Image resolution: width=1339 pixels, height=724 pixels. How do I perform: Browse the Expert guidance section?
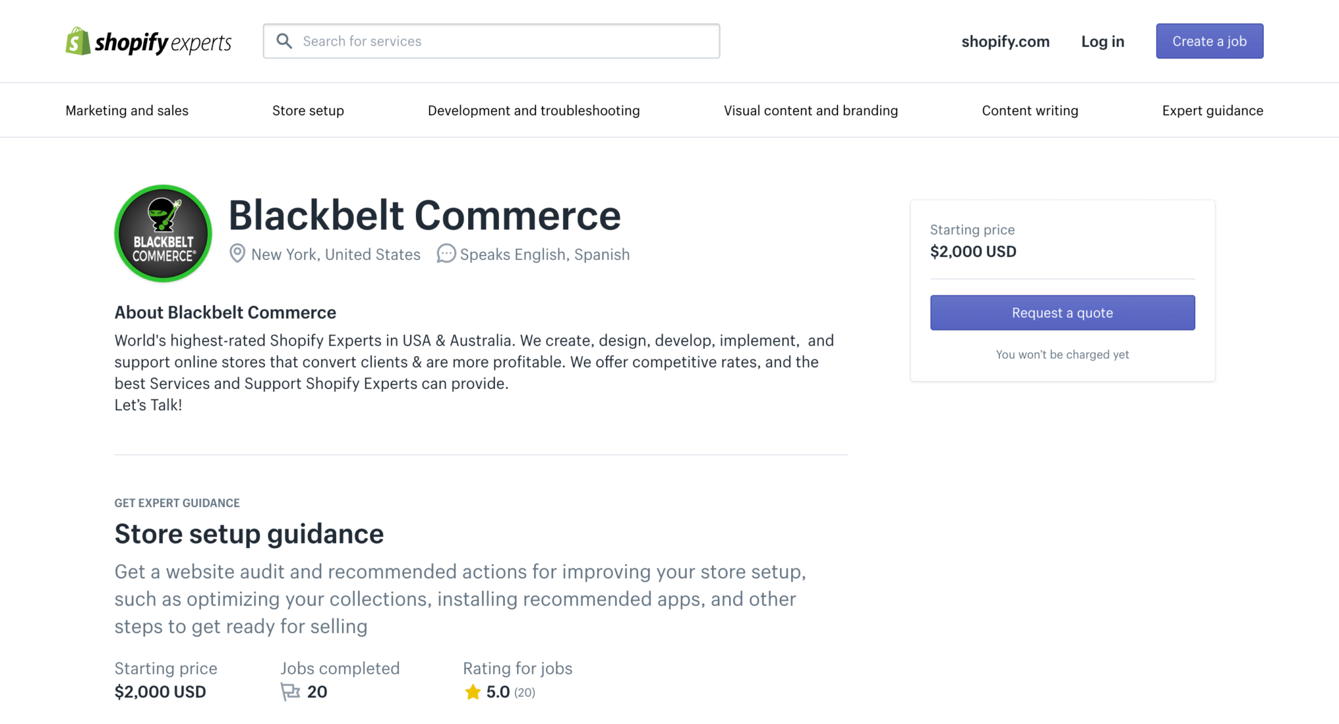click(1212, 110)
